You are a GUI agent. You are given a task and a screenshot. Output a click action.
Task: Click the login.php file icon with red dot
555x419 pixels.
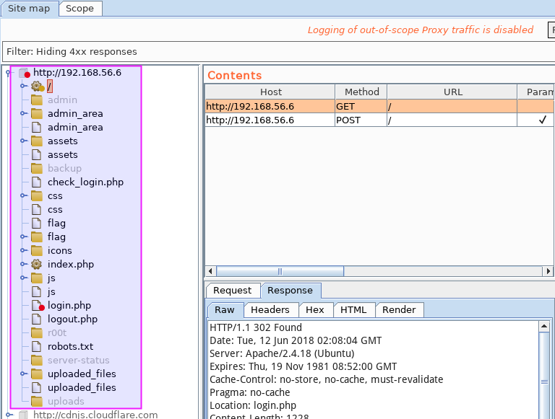38,306
